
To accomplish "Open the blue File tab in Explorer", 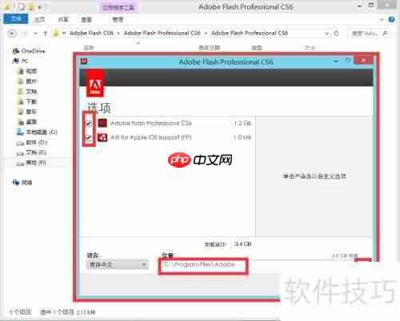I will (16, 19).
